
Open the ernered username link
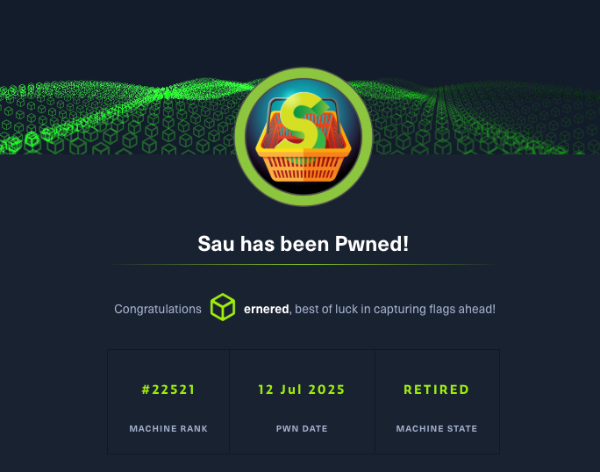(267, 309)
